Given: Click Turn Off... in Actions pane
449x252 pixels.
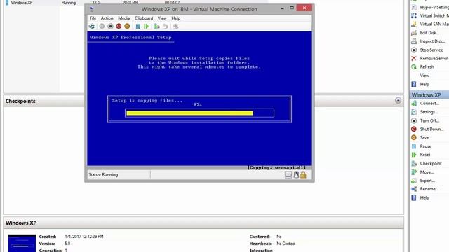Looking at the screenshot, I should click(x=429, y=120).
